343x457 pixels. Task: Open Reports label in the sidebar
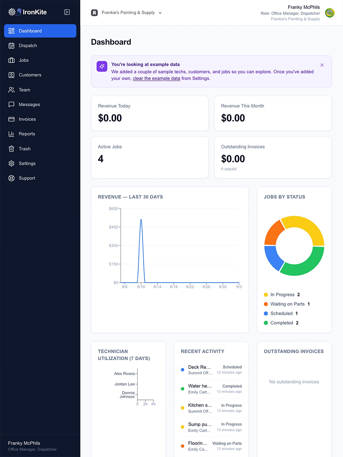(27, 134)
